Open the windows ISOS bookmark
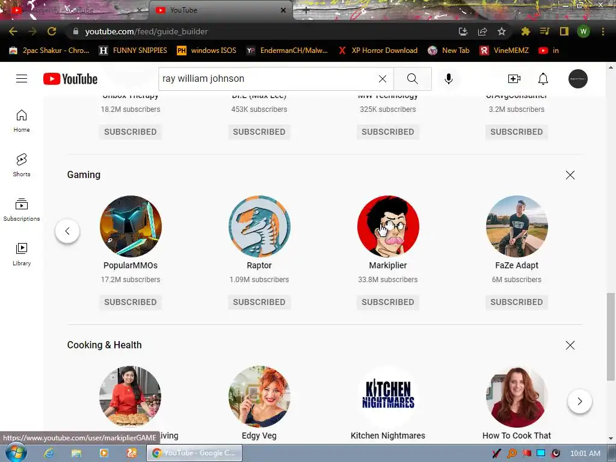Screen dimensions: 616x462 [x=207, y=51]
